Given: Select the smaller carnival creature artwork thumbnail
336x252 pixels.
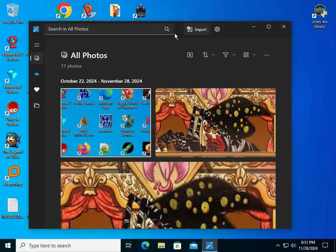Looking at the screenshot, I should coord(215,123).
